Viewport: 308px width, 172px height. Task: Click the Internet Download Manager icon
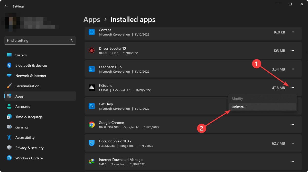(x=92, y=162)
